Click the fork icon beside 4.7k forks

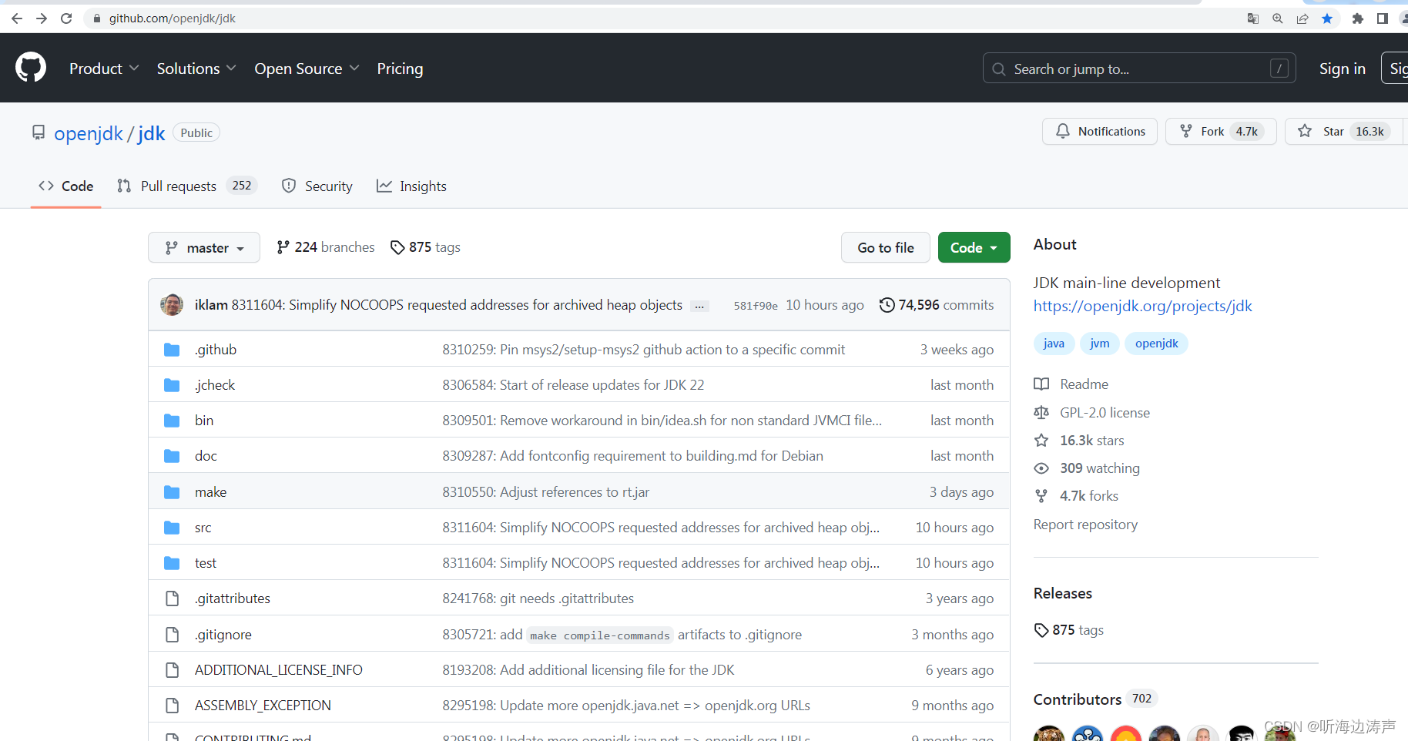(x=1041, y=496)
